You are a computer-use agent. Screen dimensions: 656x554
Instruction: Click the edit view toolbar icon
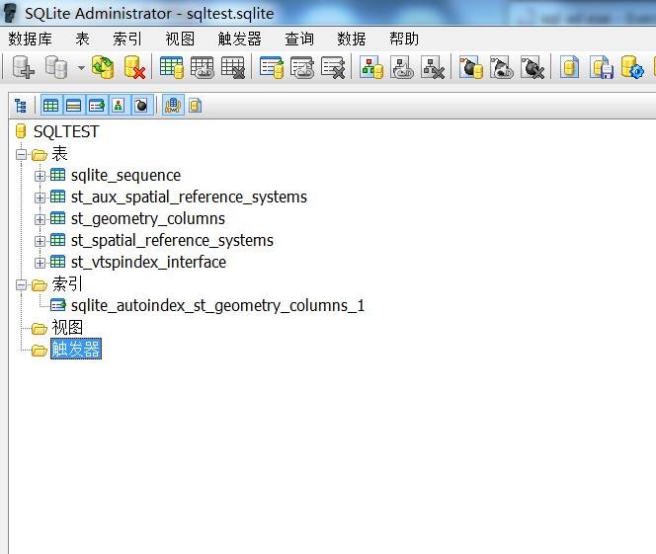(x=402, y=67)
